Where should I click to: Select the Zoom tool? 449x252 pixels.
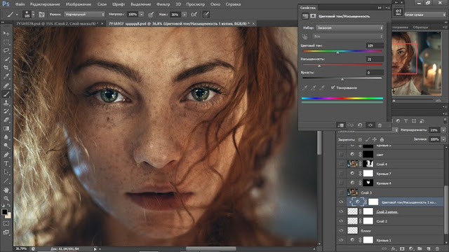click(x=6, y=198)
